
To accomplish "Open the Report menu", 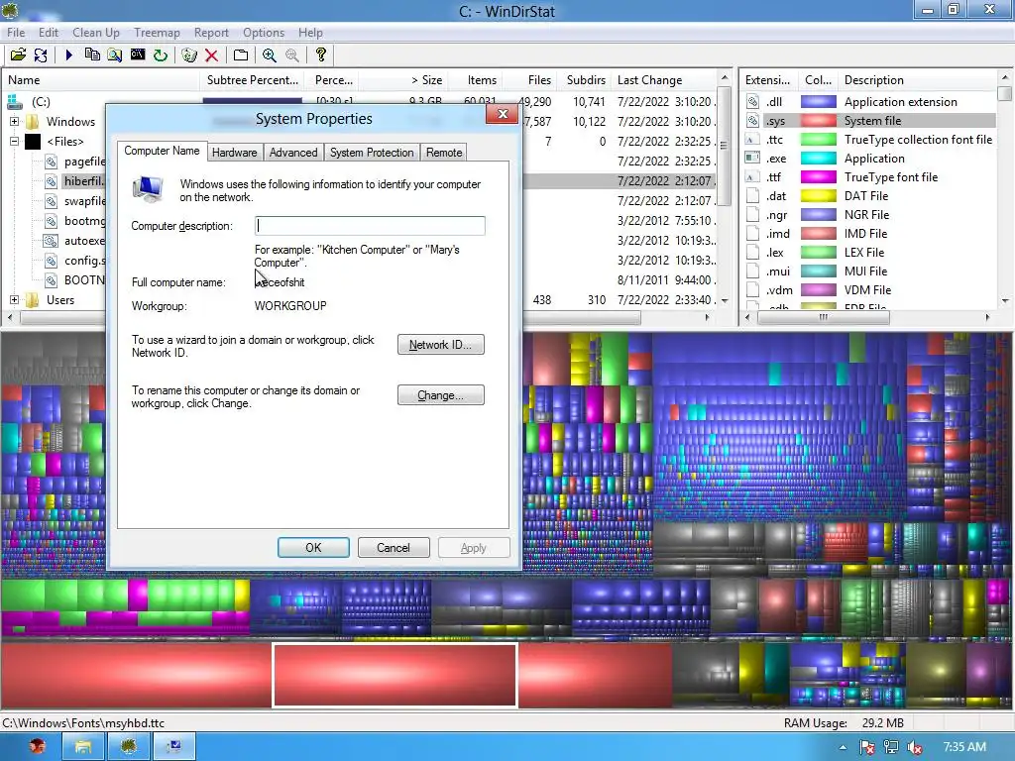I will tap(211, 33).
